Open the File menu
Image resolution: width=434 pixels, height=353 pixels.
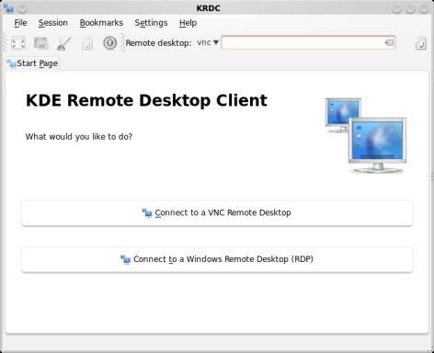[20, 23]
